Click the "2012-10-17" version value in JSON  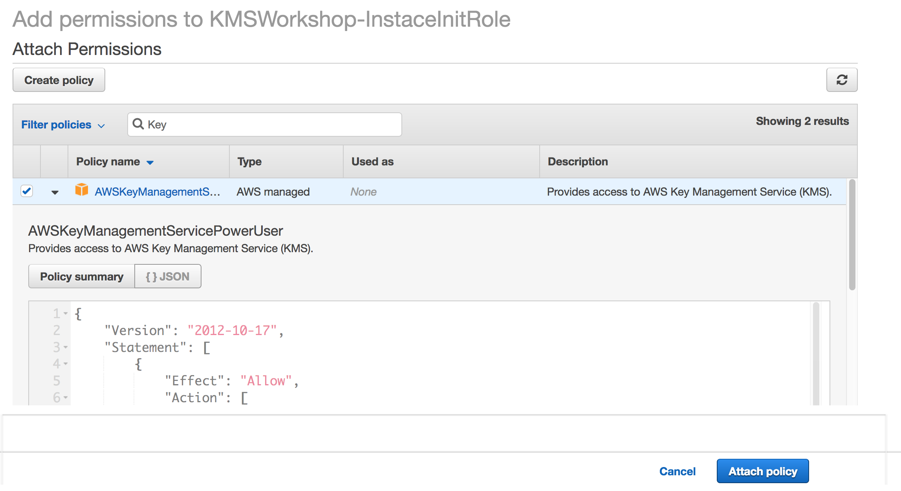tap(232, 330)
